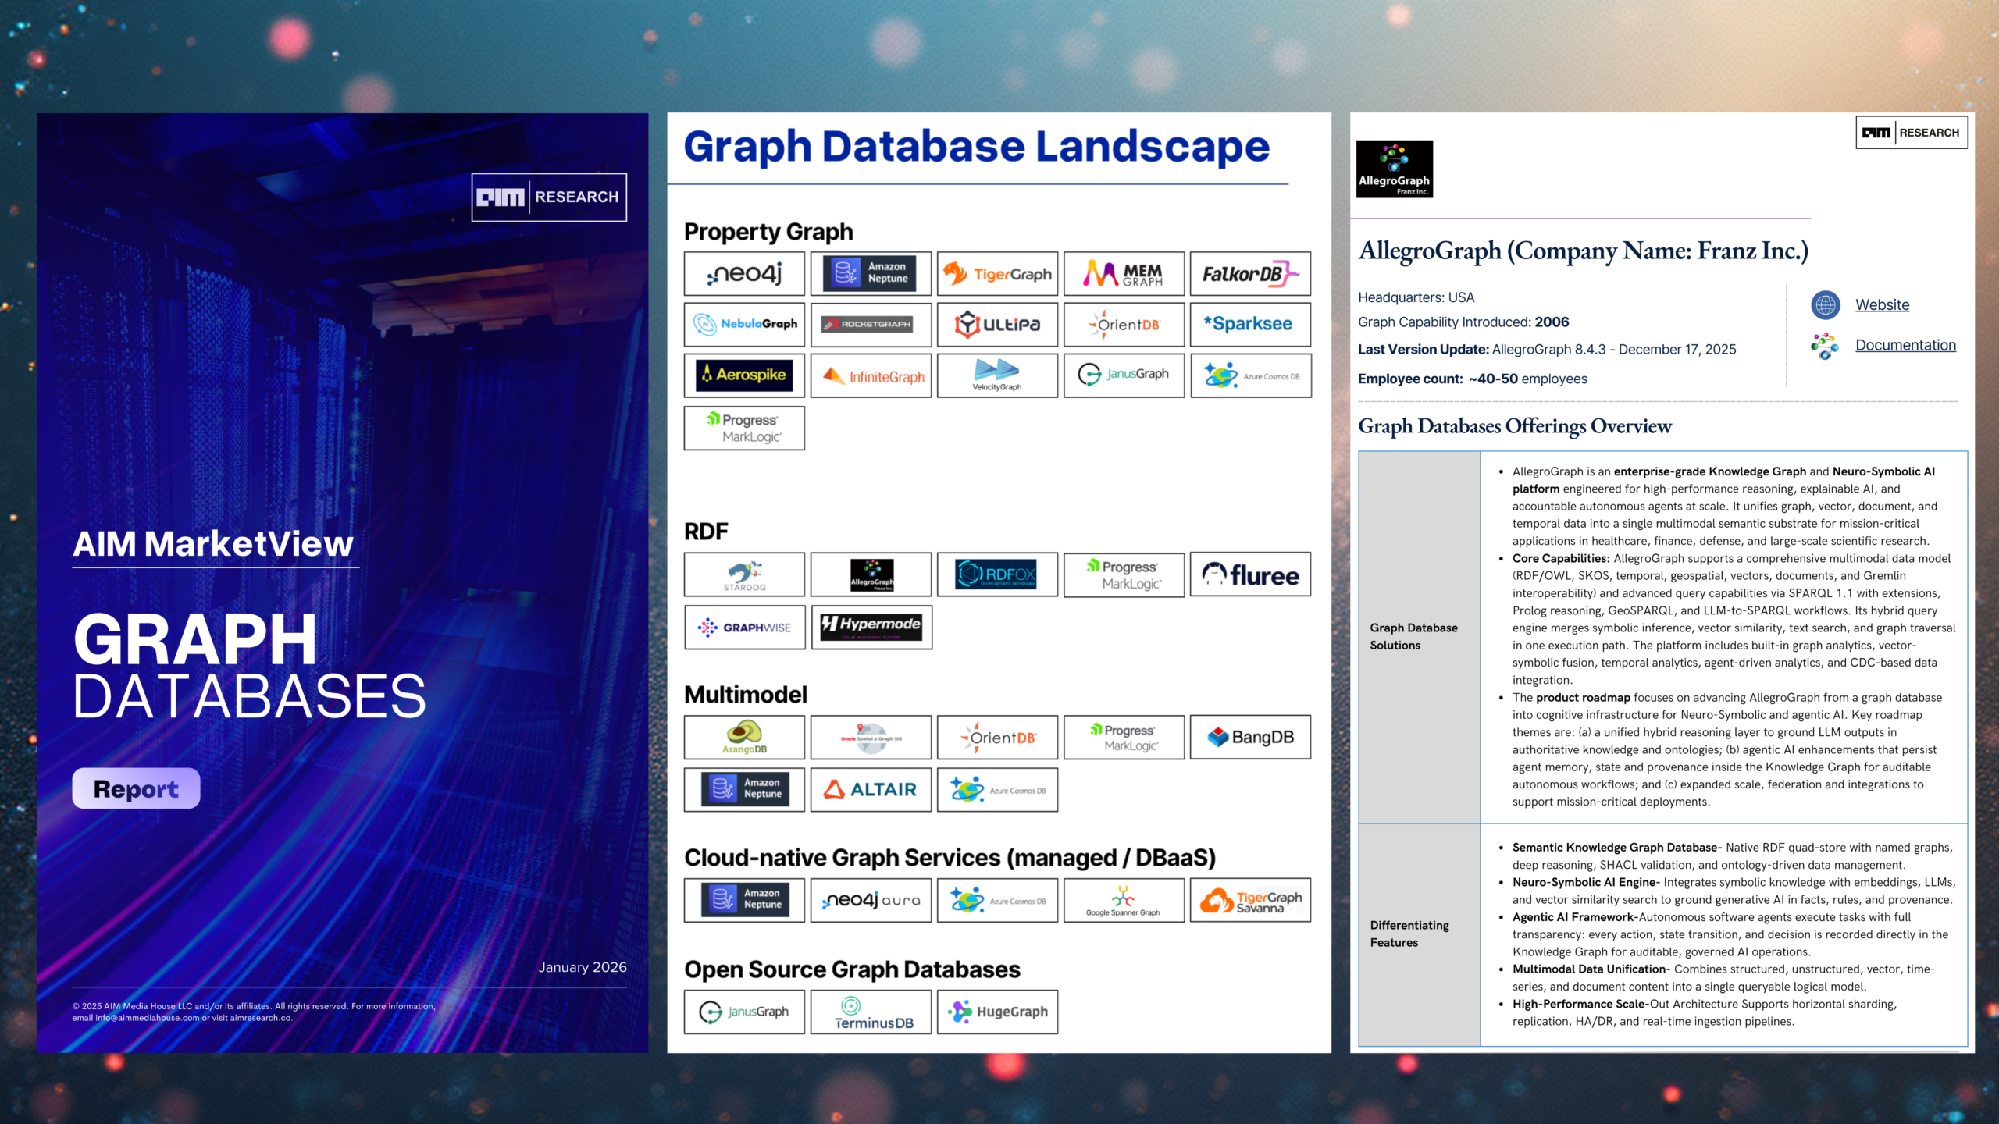
Task: Open the Documentation link
Action: (1905, 345)
